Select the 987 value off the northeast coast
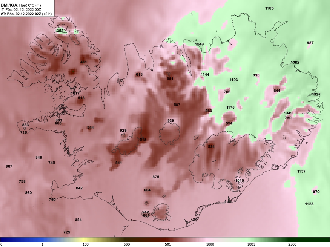This screenshot has height=247, width=330. click(310, 43)
